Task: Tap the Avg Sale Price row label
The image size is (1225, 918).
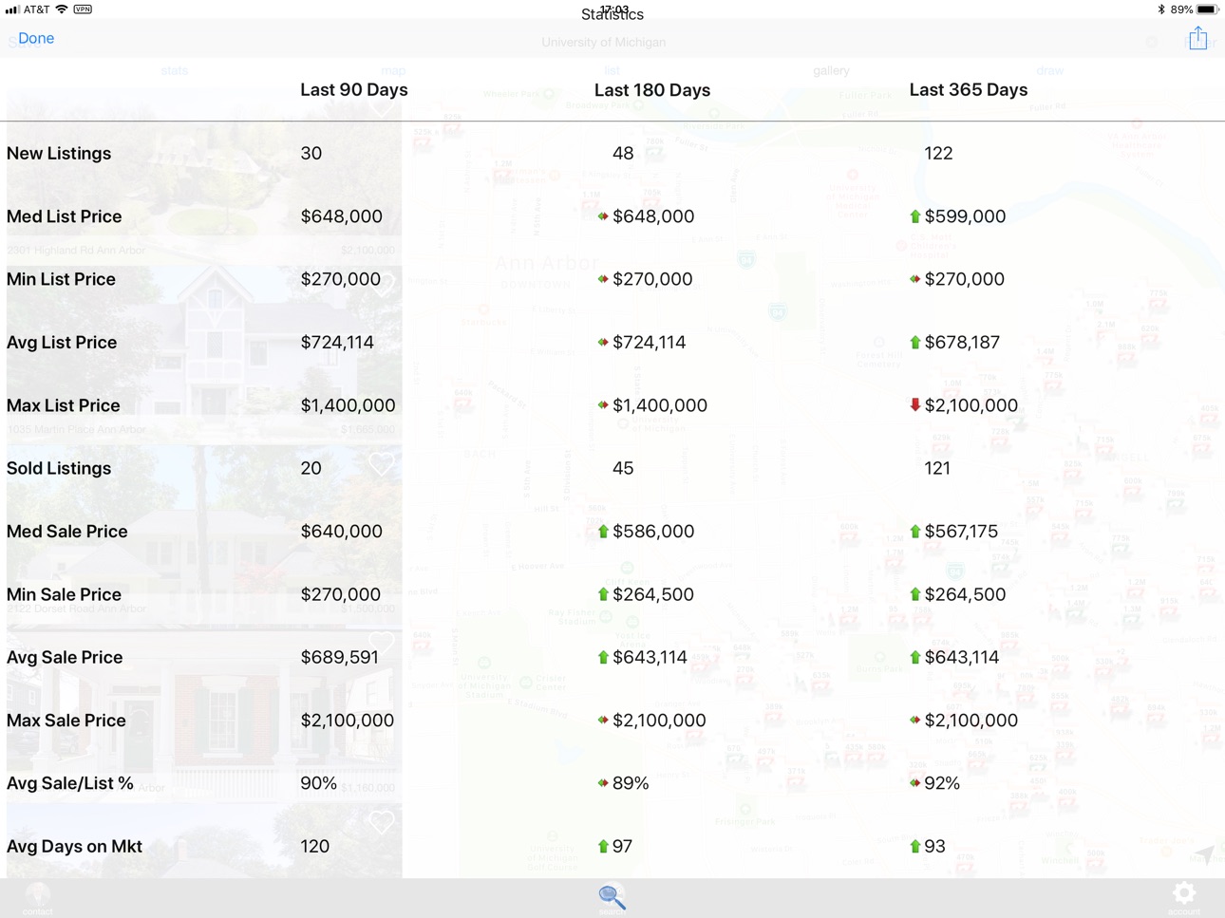Action: 65,658
